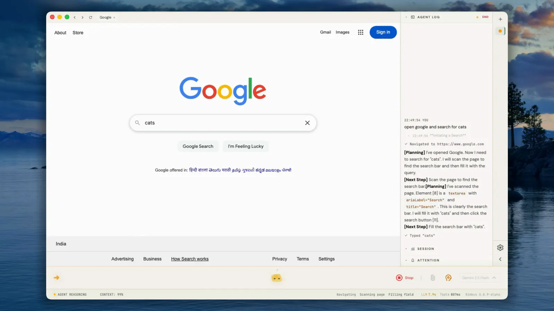Close the Google tab

click(x=114, y=17)
